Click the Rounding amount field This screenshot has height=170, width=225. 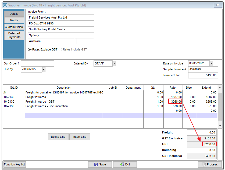pos(202,150)
